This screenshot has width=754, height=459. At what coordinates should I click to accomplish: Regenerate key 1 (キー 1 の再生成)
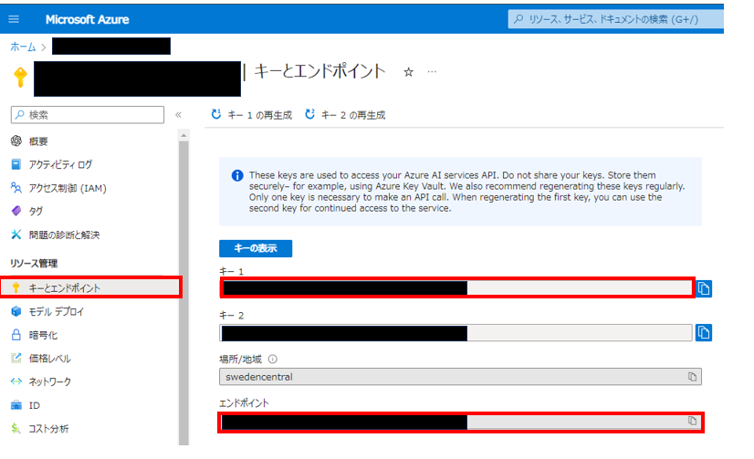coord(252,115)
